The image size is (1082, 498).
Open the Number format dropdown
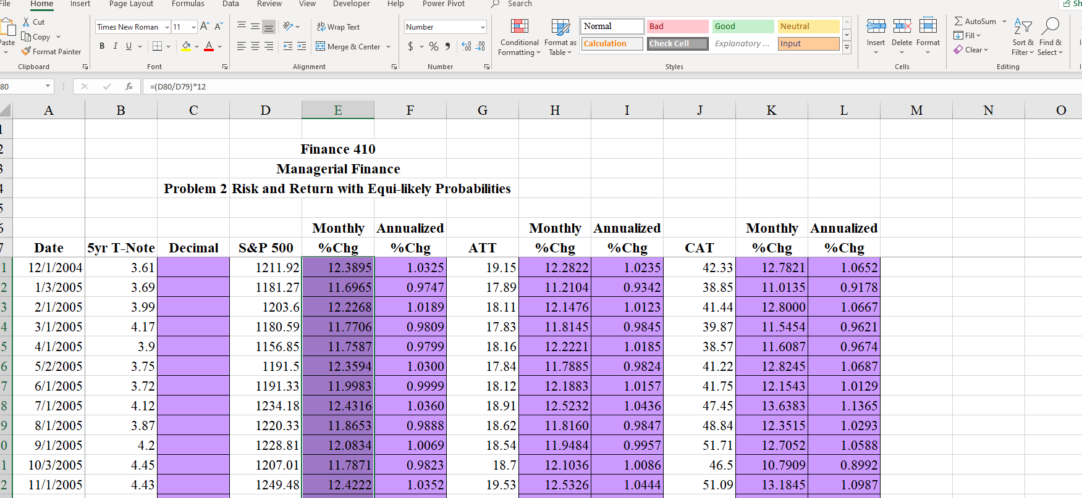[x=483, y=27]
